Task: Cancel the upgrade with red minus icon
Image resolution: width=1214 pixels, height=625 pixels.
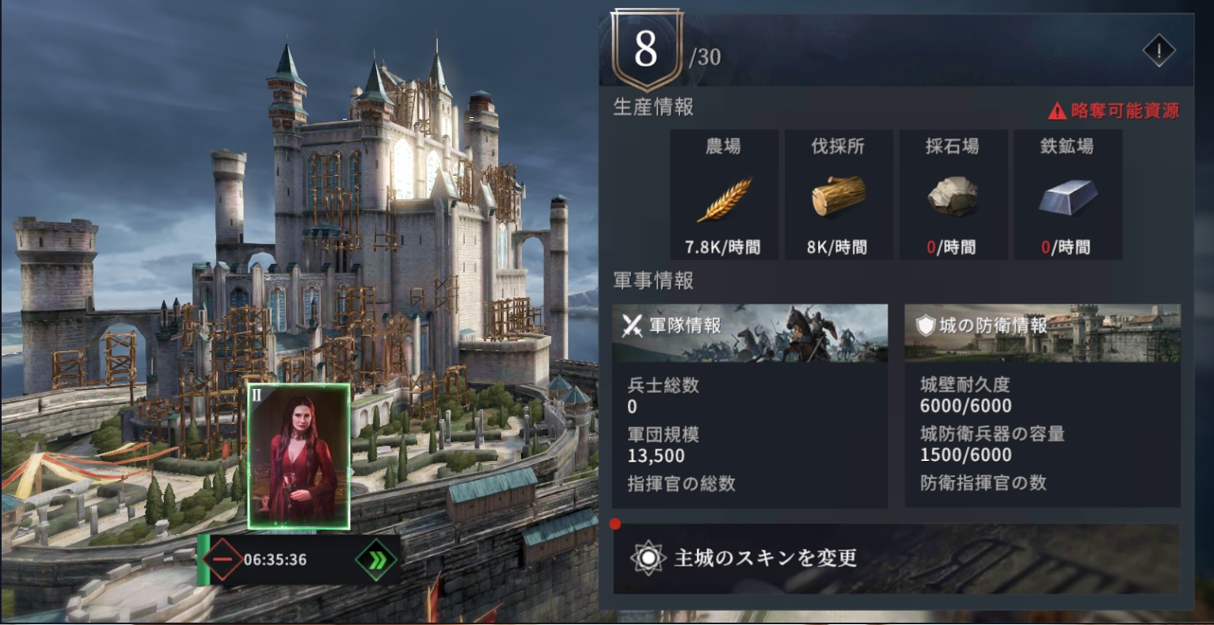Action: click(223, 559)
